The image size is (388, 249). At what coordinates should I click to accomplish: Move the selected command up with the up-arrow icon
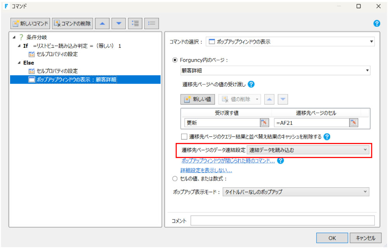pos(102,23)
